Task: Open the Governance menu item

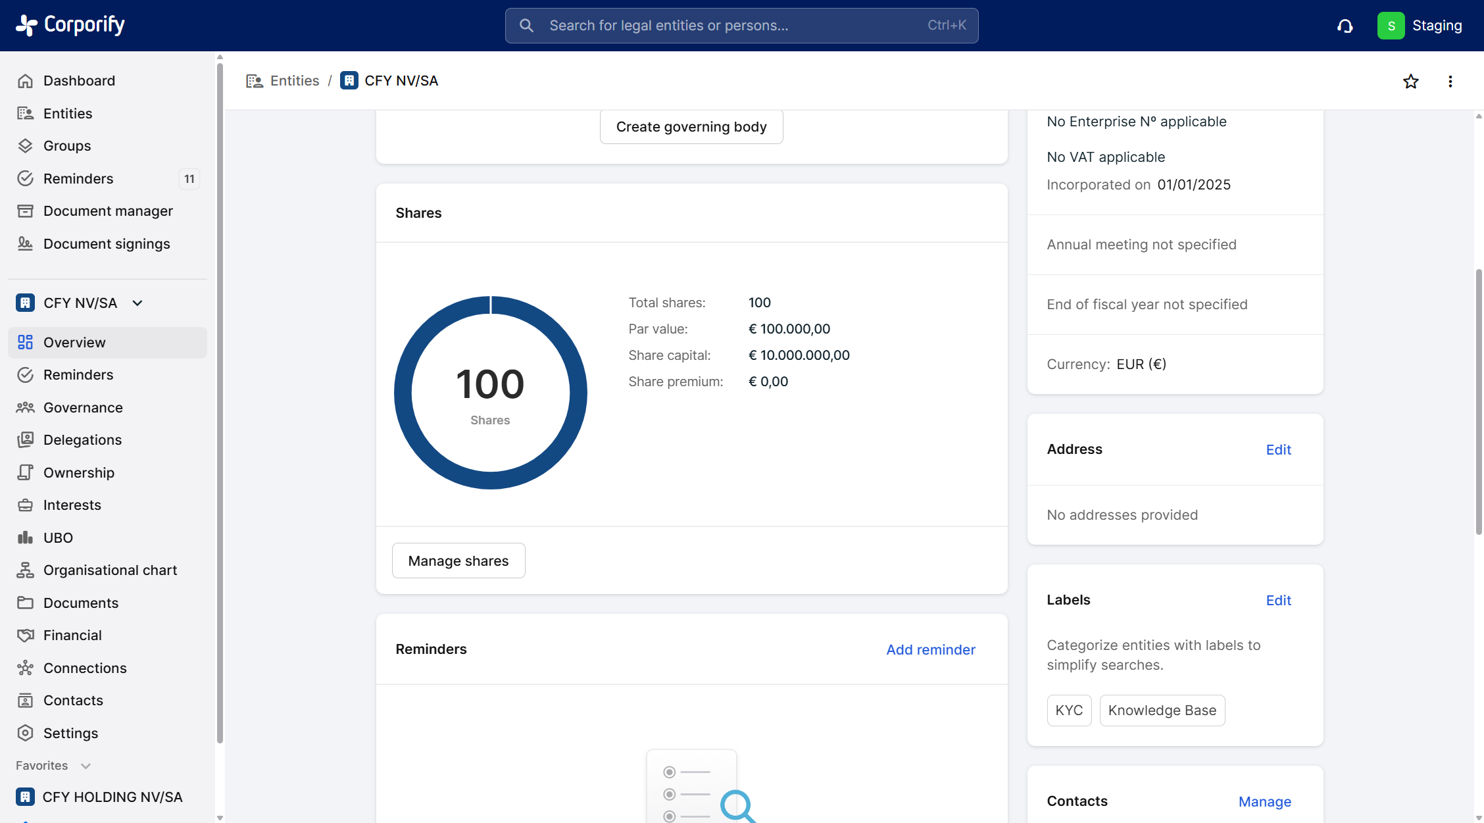Action: coord(83,407)
